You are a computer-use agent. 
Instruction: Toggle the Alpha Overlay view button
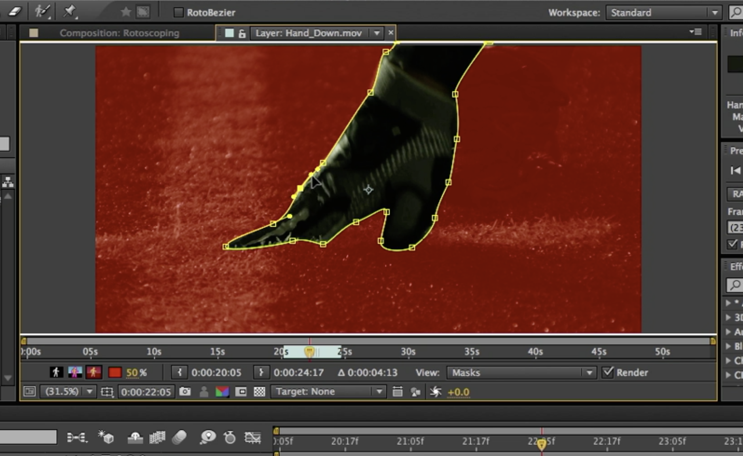94,372
